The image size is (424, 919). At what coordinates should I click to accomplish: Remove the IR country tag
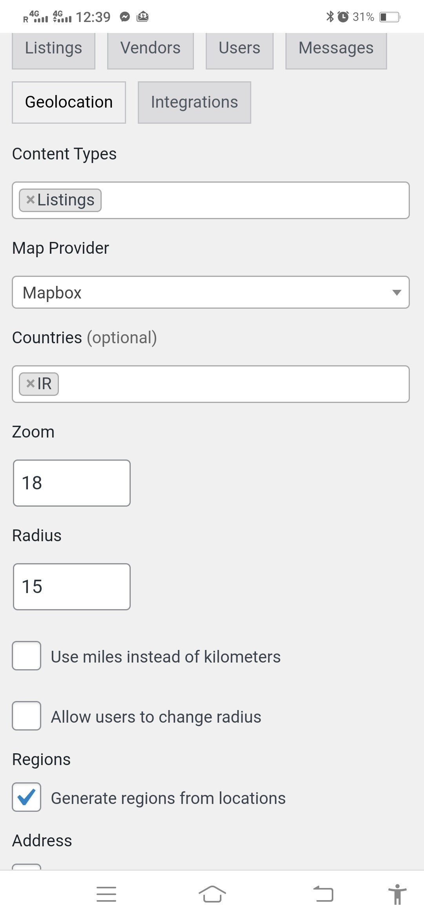click(31, 383)
